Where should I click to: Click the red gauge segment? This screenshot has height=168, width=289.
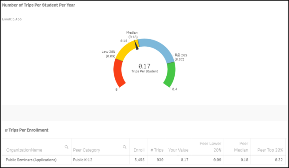[118, 73]
